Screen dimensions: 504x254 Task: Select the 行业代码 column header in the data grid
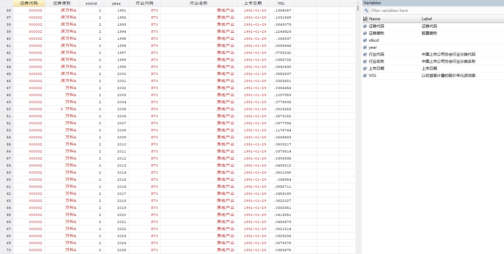(x=145, y=3)
